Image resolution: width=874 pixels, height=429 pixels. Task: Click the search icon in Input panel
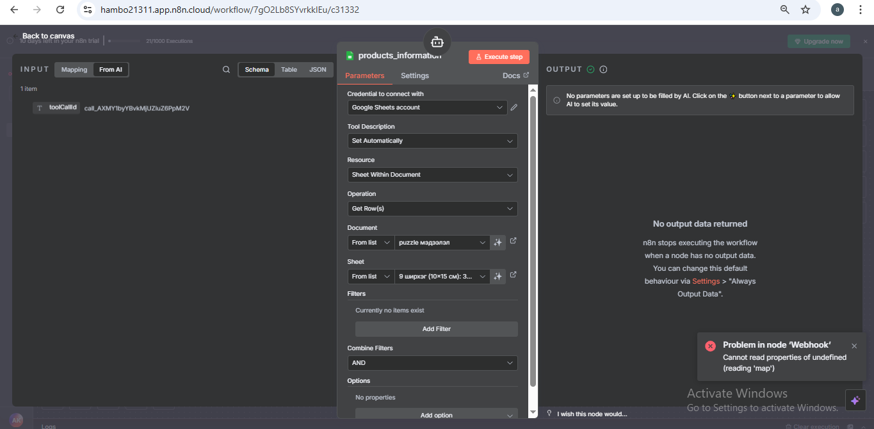point(226,70)
